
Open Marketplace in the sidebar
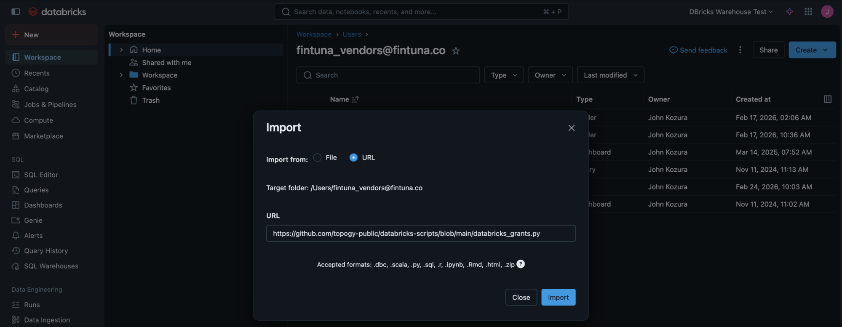[x=51, y=136]
